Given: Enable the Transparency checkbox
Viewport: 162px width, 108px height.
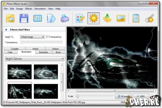Looking at the screenshot, I should click(x=47, y=37).
